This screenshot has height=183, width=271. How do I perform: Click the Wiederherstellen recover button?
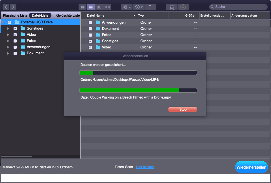click(x=251, y=167)
